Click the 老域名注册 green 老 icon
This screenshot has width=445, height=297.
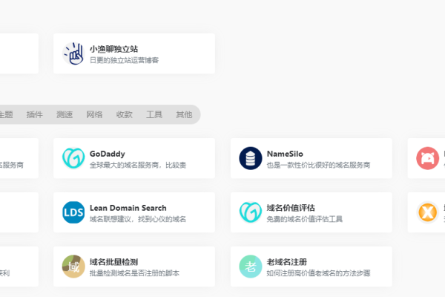coord(251,267)
